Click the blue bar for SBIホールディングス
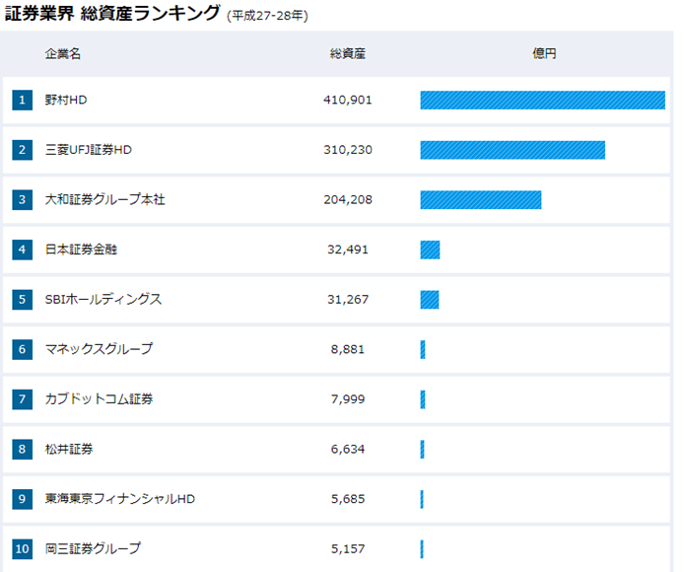This screenshot has width=685, height=572. pyautogui.click(x=430, y=300)
